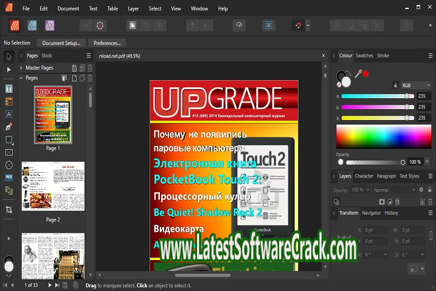Select the Frame Text tool
Image resolution: width=436 pixels, height=291 pixels.
point(9,89)
